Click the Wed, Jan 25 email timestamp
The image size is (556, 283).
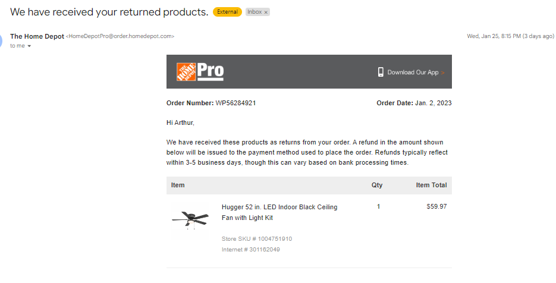coord(510,36)
